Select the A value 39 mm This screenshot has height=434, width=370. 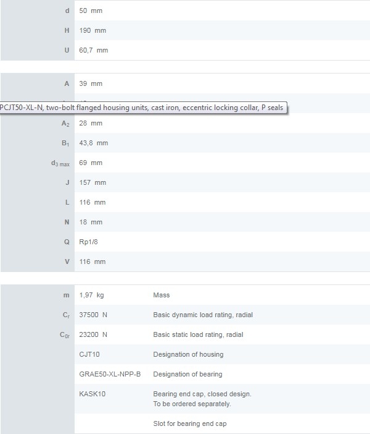pyautogui.click(x=91, y=83)
